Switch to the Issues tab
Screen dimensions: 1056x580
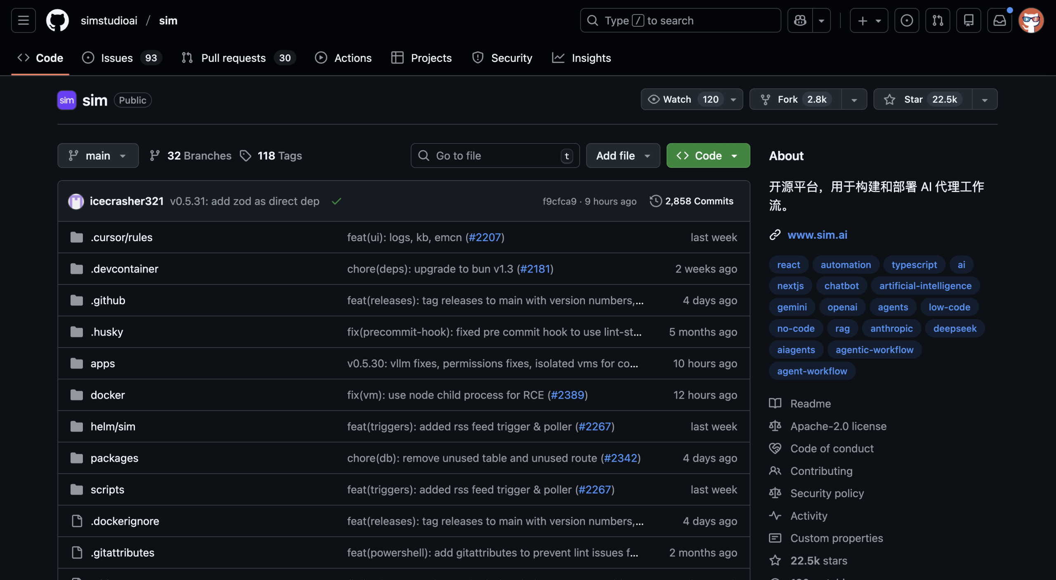pyautogui.click(x=116, y=58)
